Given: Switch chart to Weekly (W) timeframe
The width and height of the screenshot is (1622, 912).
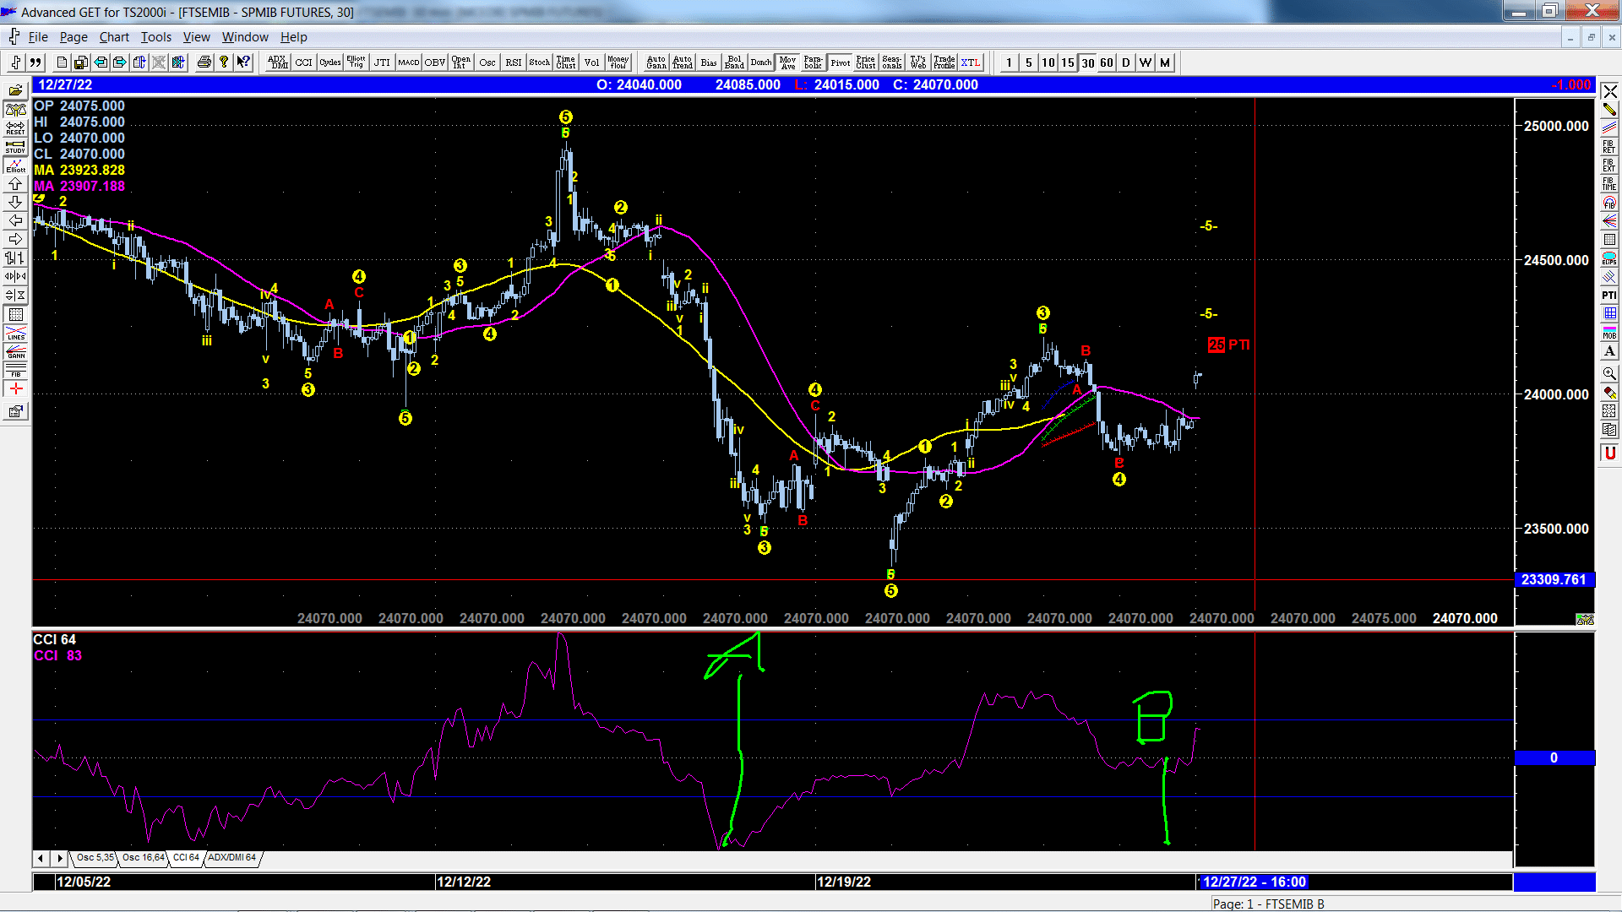Looking at the screenshot, I should (1146, 62).
